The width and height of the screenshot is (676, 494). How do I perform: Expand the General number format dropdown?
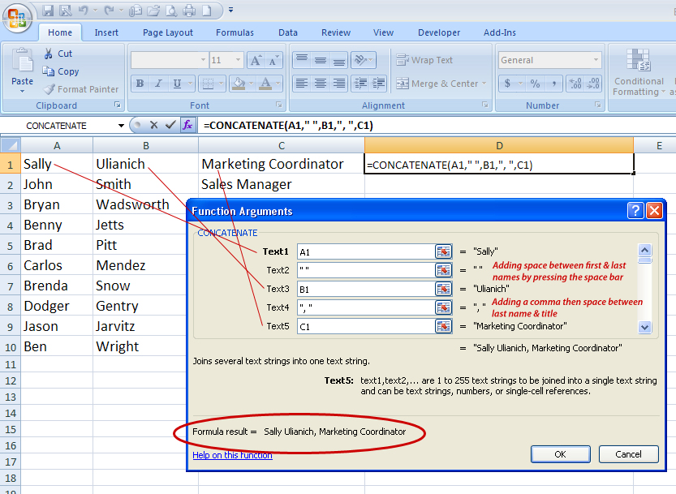click(596, 60)
